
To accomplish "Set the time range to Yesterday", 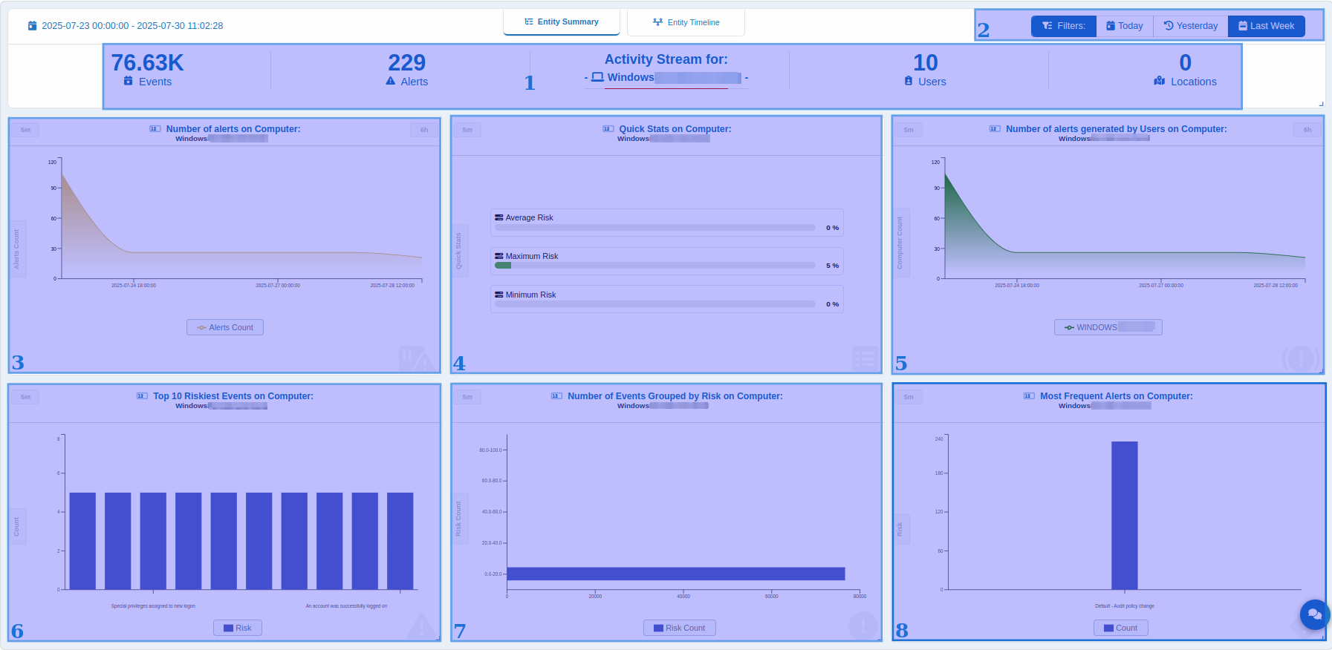I will (1190, 26).
